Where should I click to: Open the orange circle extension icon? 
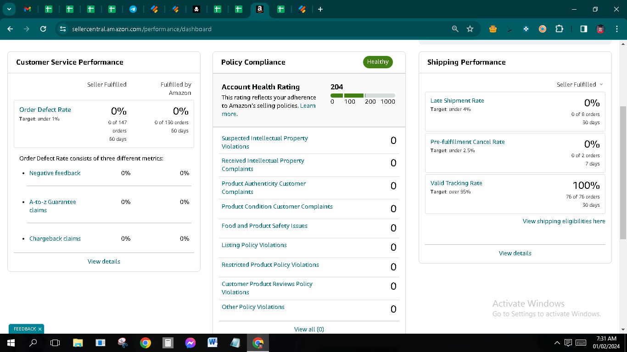coord(543,29)
